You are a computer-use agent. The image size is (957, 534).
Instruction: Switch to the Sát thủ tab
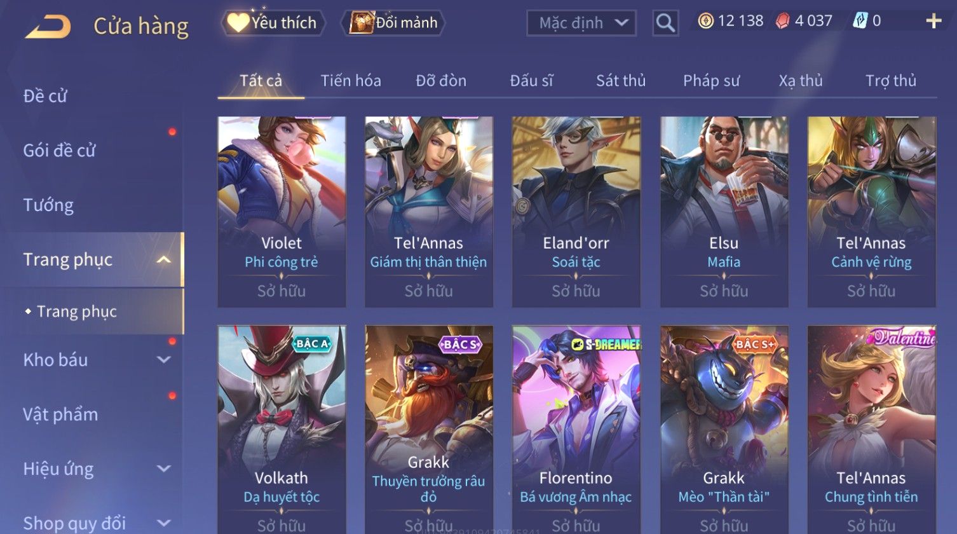coord(620,81)
